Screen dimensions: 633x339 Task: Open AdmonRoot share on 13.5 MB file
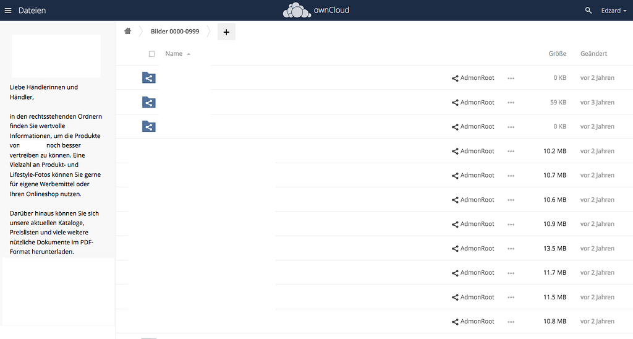pyautogui.click(x=473, y=249)
